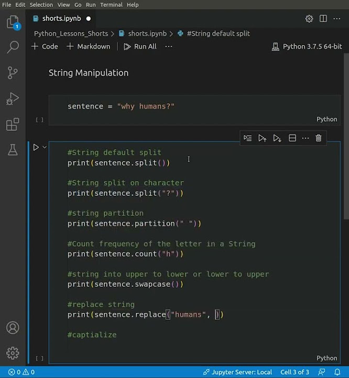Click the sentence.swapcase() code line
Screen dimensions: 349x378
click(125, 284)
